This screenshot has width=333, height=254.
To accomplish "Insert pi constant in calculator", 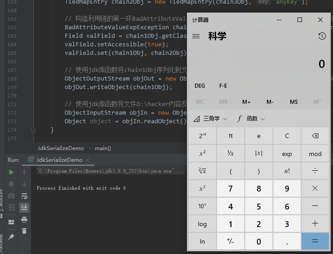I will pos(231,136).
